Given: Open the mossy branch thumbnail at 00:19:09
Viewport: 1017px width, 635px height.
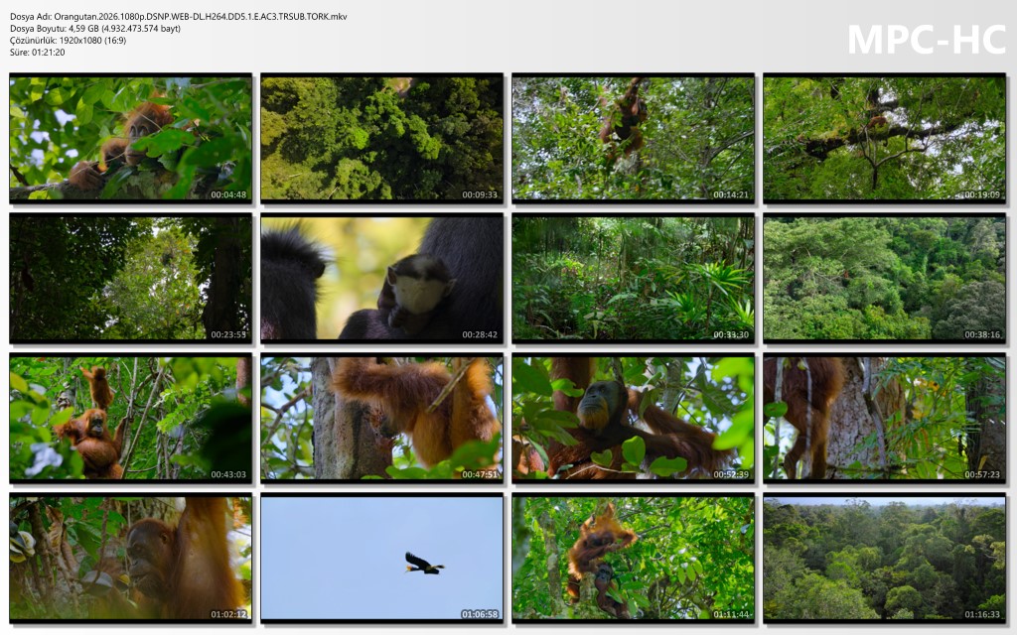Looking at the screenshot, I should (x=884, y=139).
